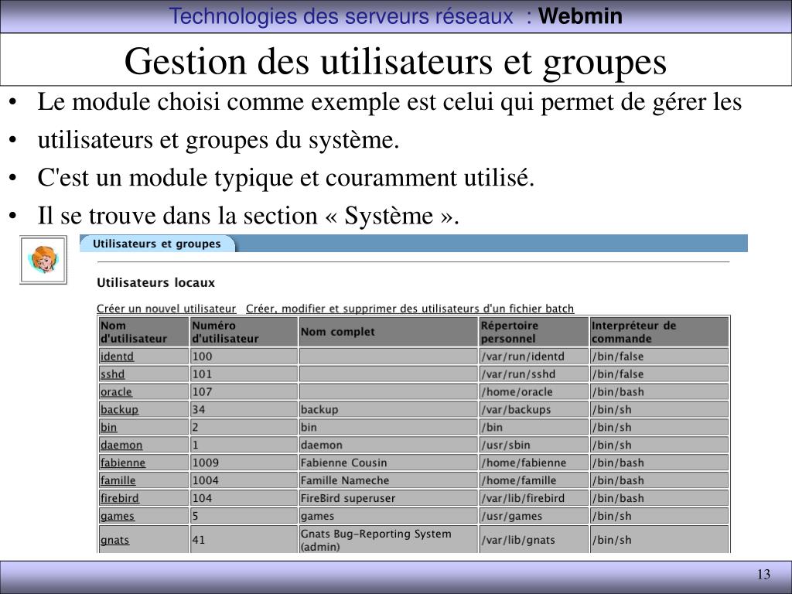The height and width of the screenshot is (594, 792).
Task: Select the /var/lib/firebird directory cell
Action: [x=534, y=497]
